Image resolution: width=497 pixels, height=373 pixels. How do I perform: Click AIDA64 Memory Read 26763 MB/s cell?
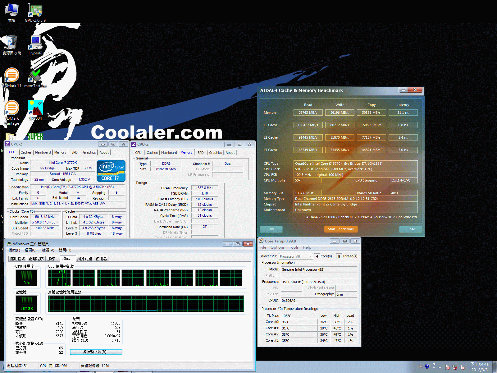pyautogui.click(x=308, y=113)
